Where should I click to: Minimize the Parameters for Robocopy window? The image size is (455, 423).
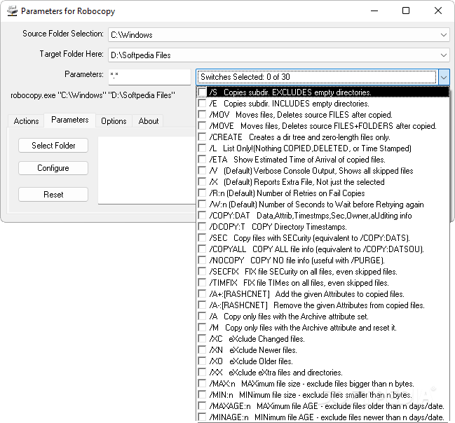374,11
